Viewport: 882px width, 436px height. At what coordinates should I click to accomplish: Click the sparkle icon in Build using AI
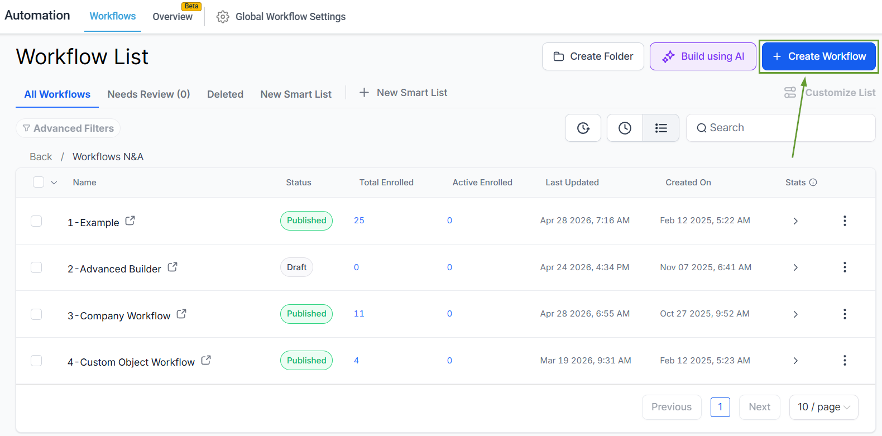click(x=668, y=56)
